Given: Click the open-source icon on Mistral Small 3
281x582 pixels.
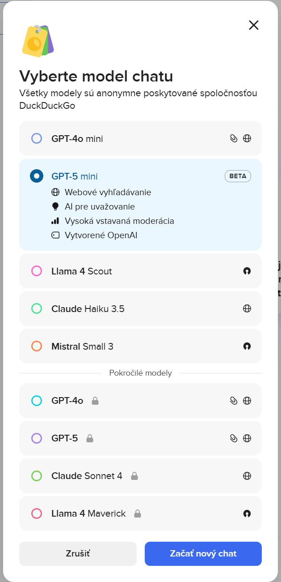Looking at the screenshot, I should pyautogui.click(x=247, y=347).
